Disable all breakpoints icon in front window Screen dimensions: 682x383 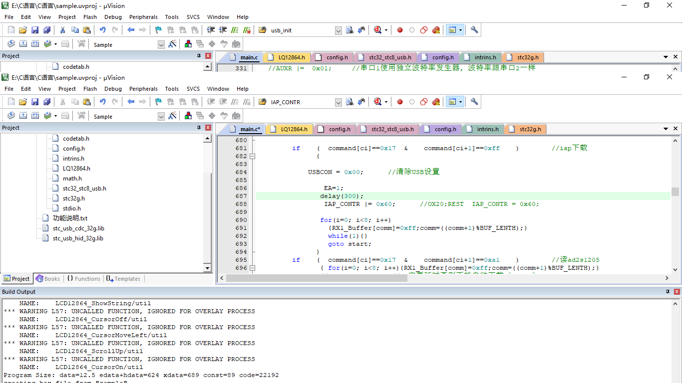(x=424, y=102)
